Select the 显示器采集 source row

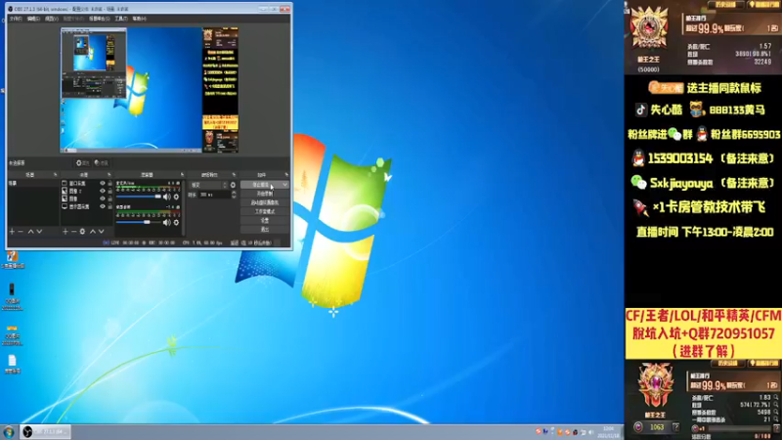[86, 206]
